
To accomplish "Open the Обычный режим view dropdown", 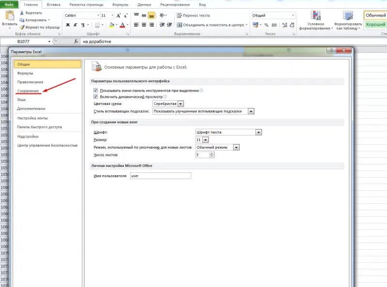I will [236, 148].
